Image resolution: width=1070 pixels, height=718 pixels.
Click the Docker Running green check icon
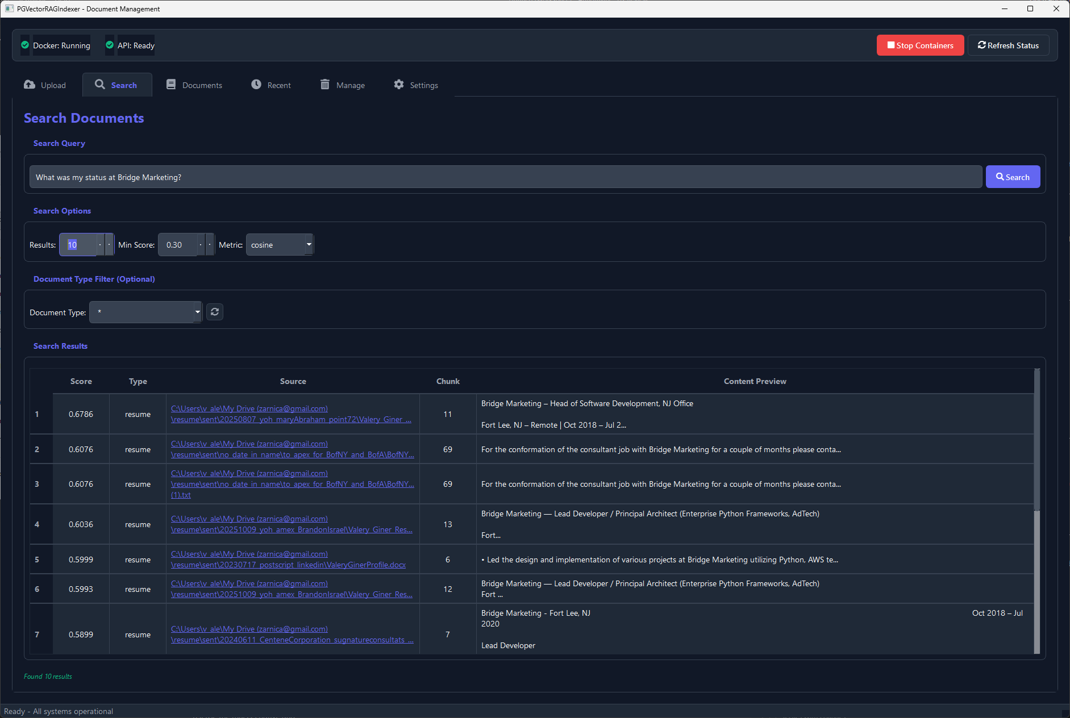pos(24,45)
